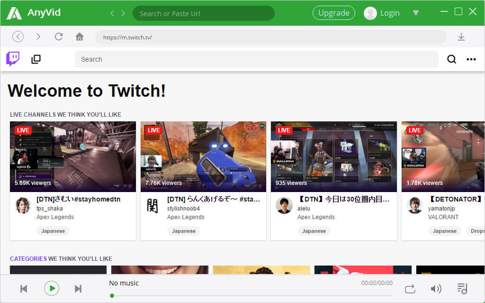485x303 pixels.
Task: Mute with the speaker volume icon
Action: click(x=436, y=289)
